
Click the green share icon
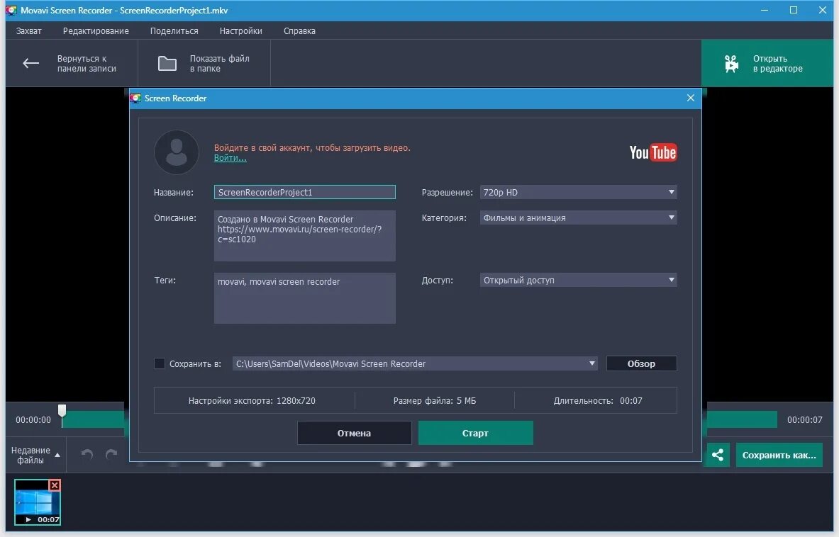pyautogui.click(x=718, y=456)
